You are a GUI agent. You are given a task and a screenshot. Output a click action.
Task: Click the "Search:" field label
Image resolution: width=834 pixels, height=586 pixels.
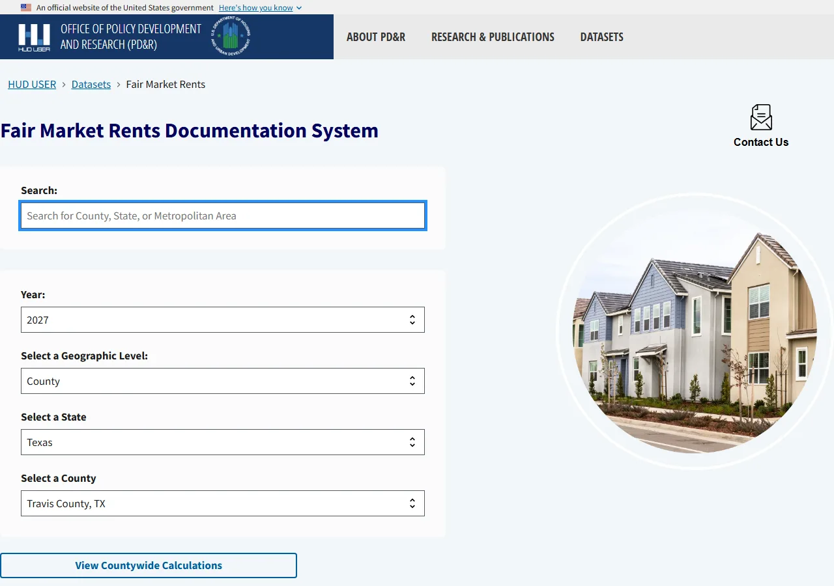coord(39,191)
